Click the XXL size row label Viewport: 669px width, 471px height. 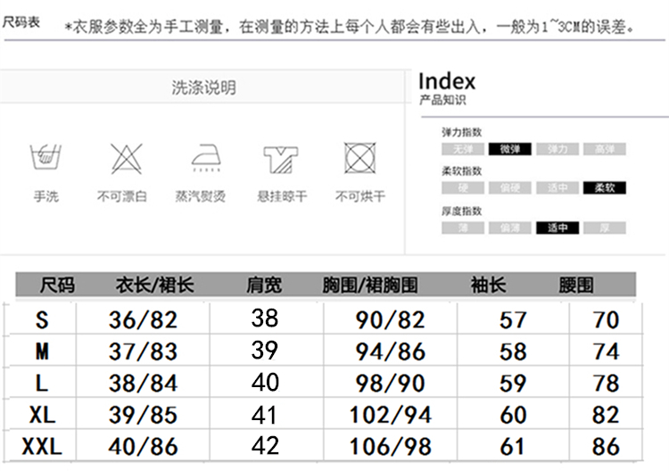[x=41, y=446]
